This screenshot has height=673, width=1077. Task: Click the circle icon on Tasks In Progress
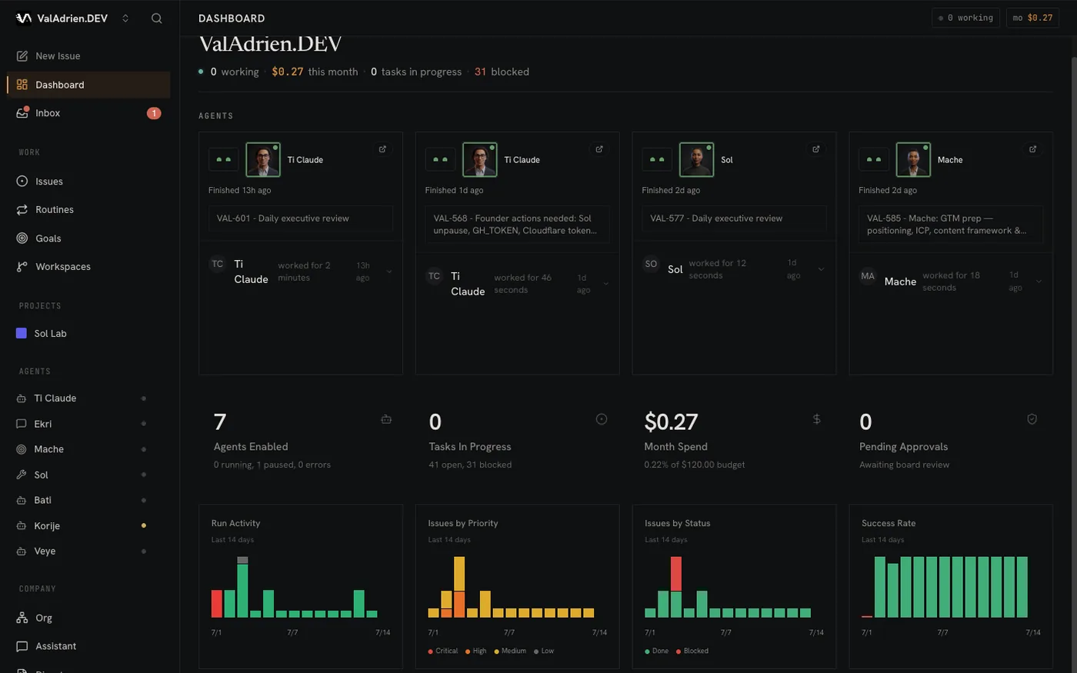pyautogui.click(x=602, y=419)
